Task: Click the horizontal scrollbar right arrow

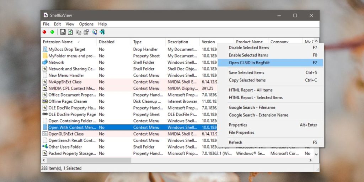Action: [310, 160]
